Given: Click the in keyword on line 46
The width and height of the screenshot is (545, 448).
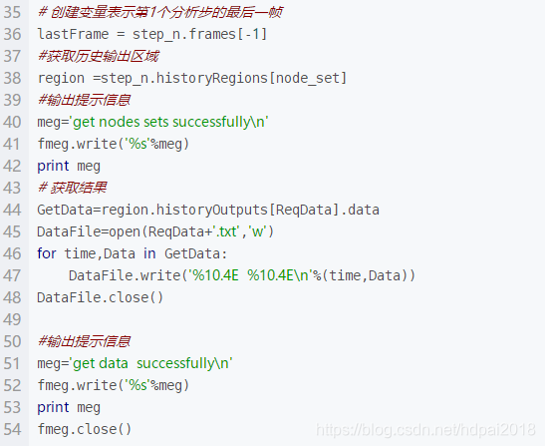Looking at the screenshot, I should [149, 253].
